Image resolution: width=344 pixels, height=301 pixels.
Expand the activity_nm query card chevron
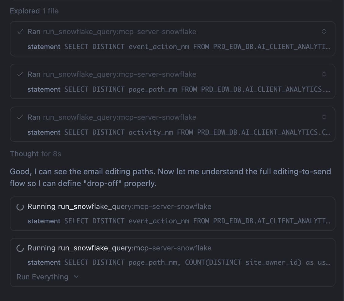324,117
